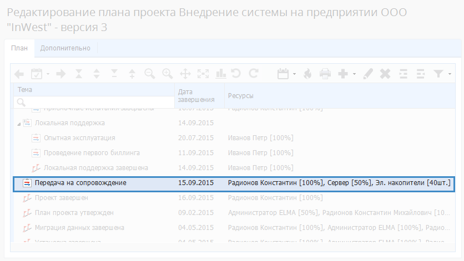The width and height of the screenshot is (464, 261).
Task: Open the plus add dropdown arrow
Action: point(354,74)
